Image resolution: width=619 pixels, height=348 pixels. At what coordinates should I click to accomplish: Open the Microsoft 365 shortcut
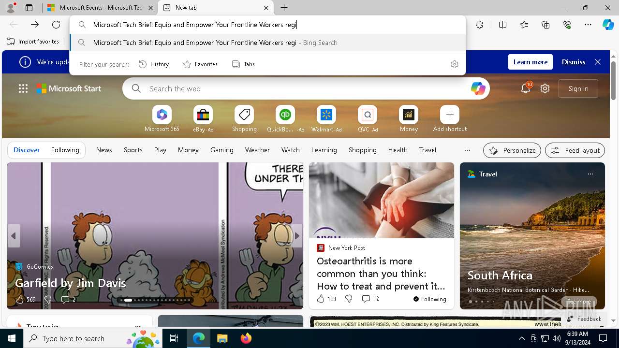[x=162, y=119]
